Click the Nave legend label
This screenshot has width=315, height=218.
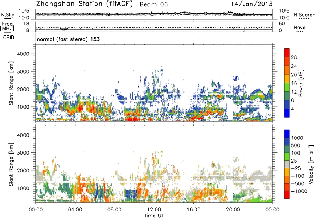pos(300,27)
